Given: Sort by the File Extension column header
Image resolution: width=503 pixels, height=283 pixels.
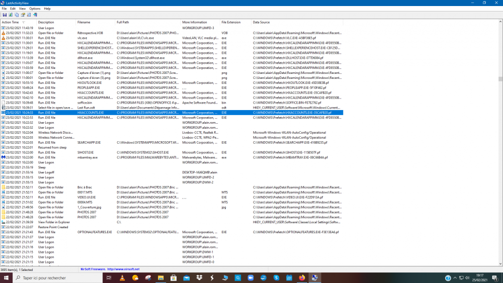Looking at the screenshot, I should click(x=235, y=23).
